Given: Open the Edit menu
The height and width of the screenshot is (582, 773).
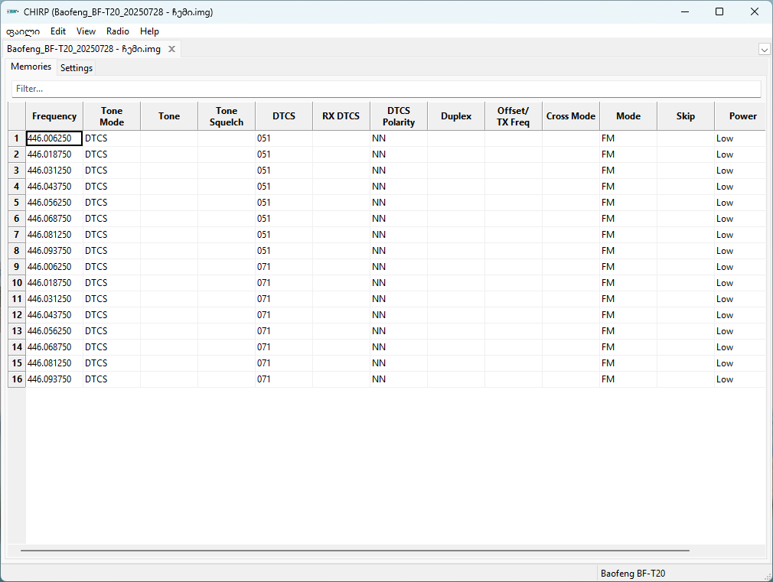Looking at the screenshot, I should point(57,31).
